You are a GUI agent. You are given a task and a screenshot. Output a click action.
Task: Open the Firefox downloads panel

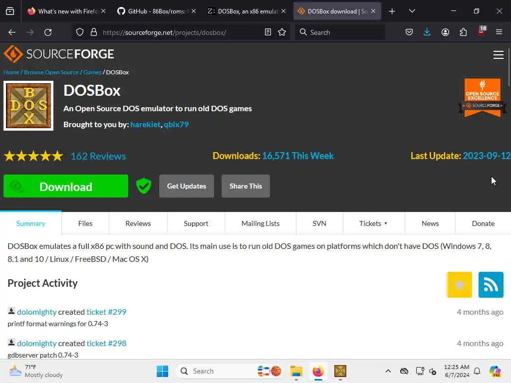[427, 32]
